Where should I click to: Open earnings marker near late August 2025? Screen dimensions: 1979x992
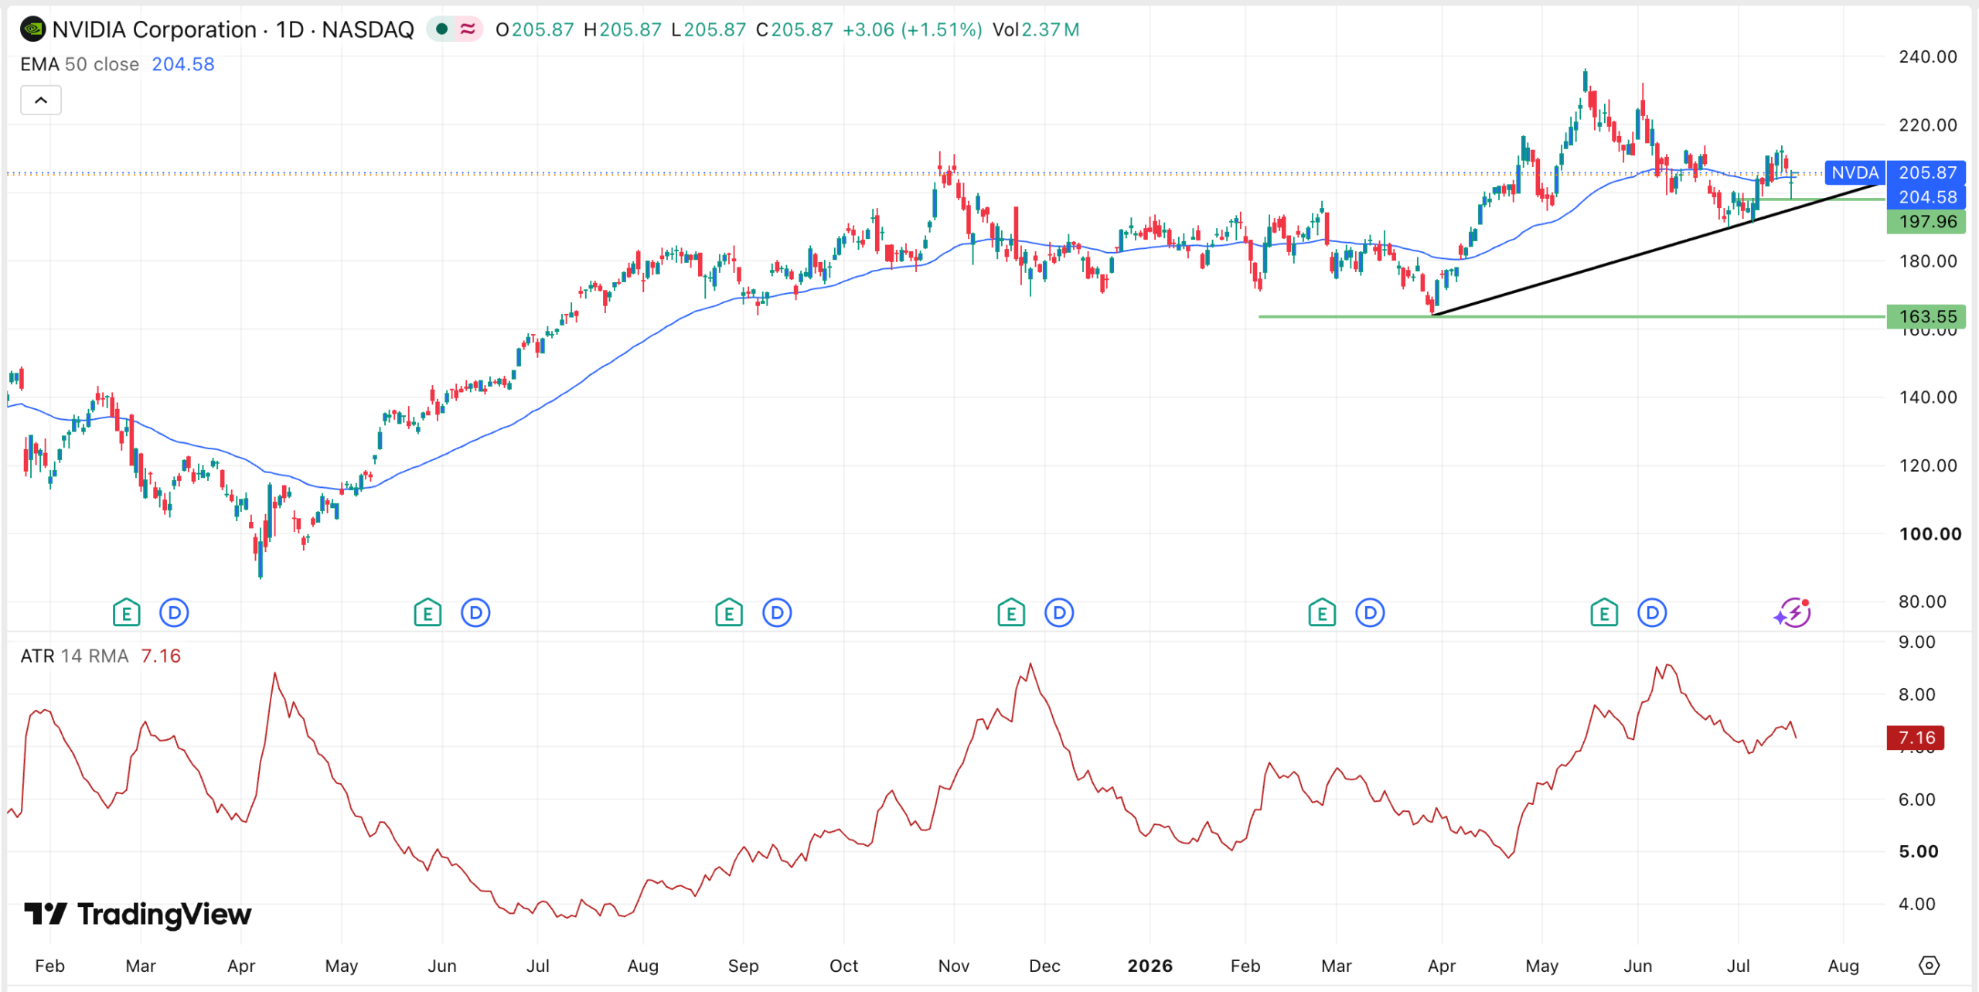tap(729, 614)
